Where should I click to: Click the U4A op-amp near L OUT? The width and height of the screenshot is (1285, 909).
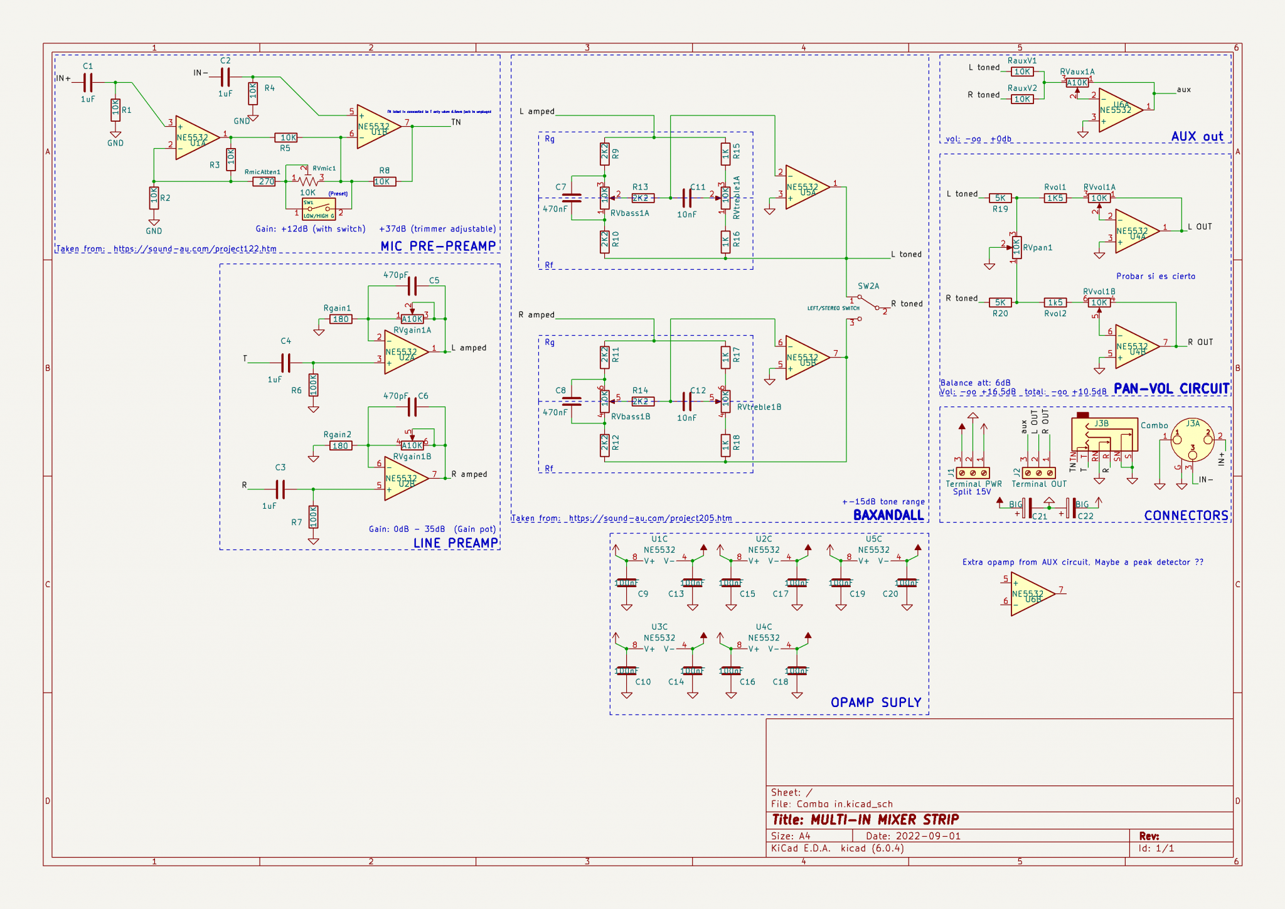point(1137,231)
